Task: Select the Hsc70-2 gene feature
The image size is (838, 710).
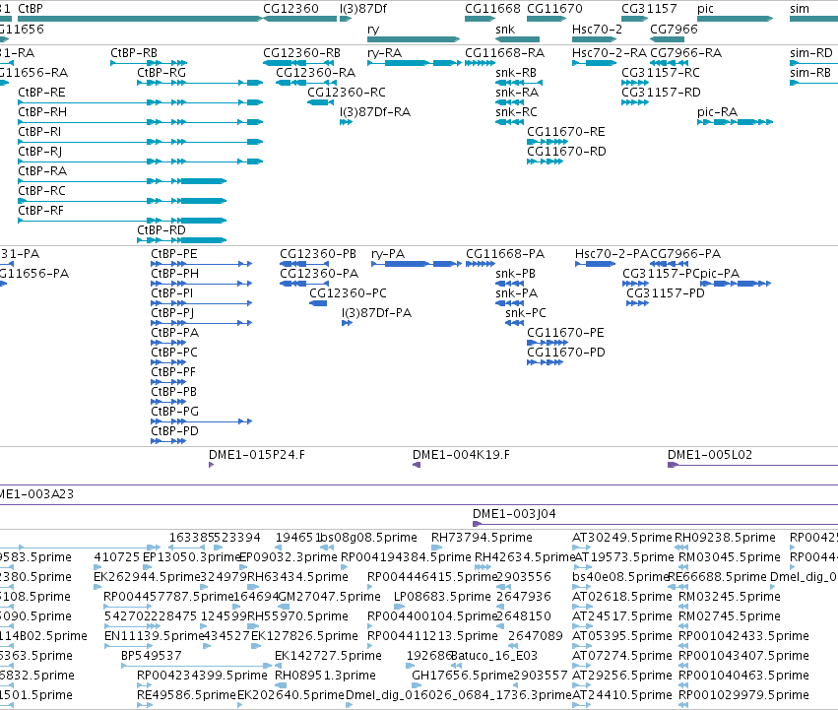Action: (x=594, y=39)
